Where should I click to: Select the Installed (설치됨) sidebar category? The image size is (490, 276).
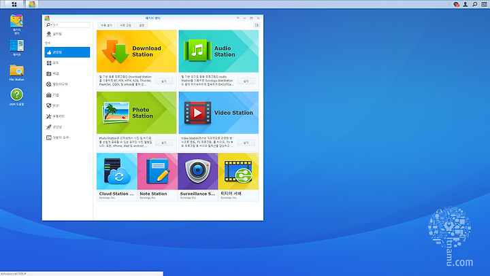pos(67,34)
